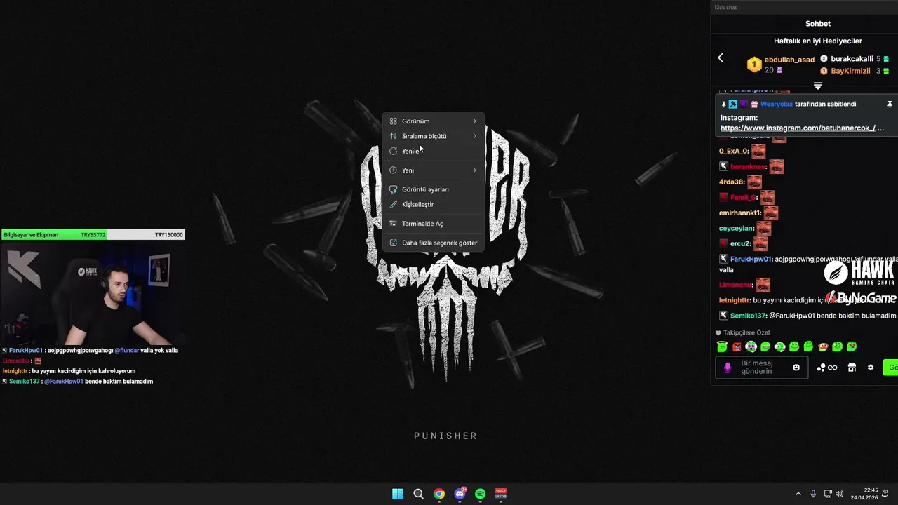Unpin the pinned chat message

pyautogui.click(x=889, y=104)
